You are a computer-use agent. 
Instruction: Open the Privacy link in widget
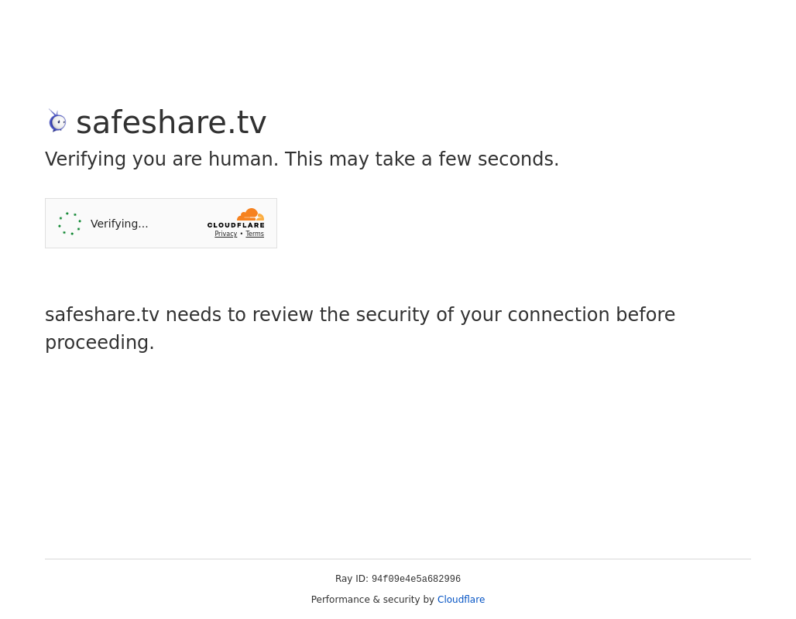tap(226, 234)
